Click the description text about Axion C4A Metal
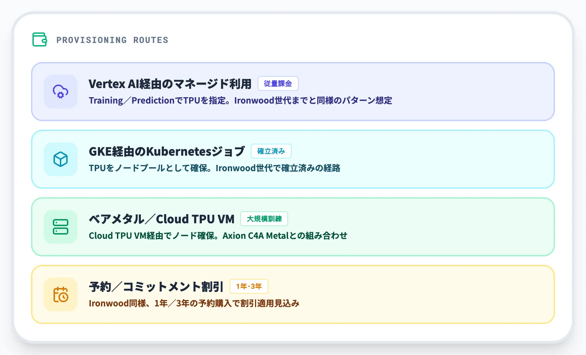Viewport: 586px width, 355px height. click(x=218, y=236)
